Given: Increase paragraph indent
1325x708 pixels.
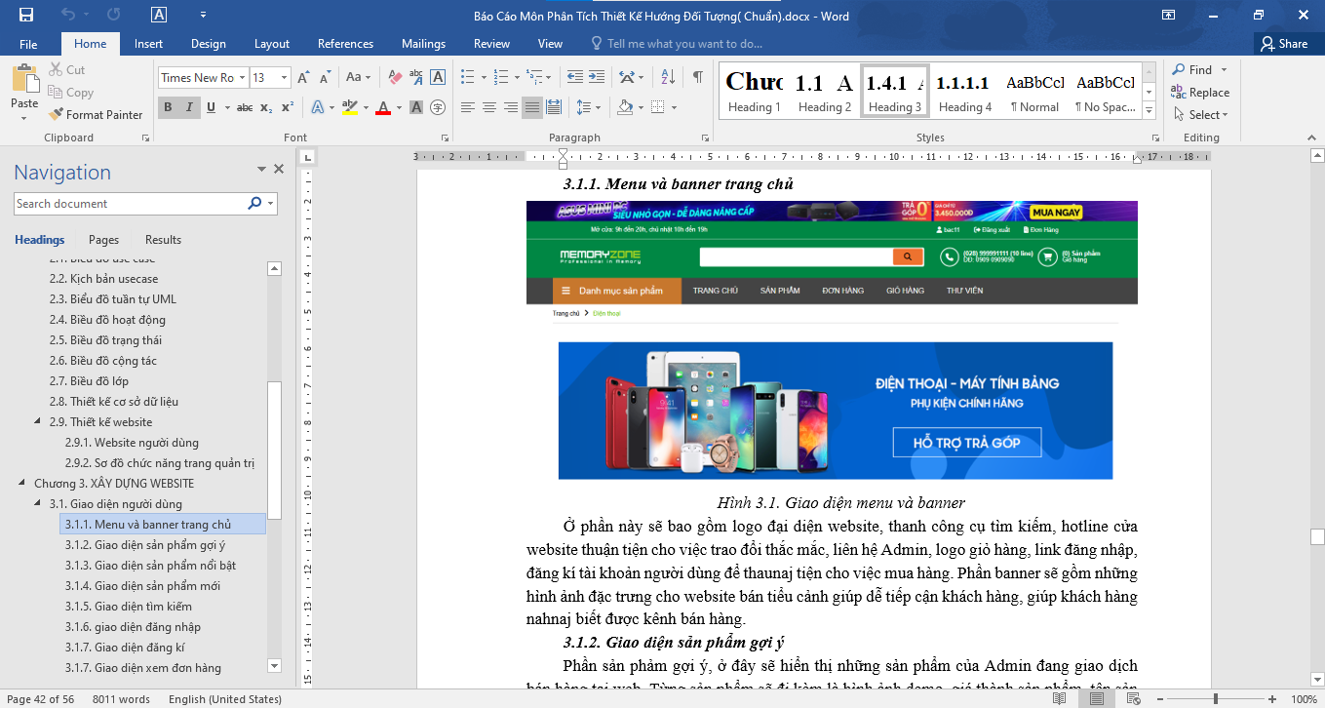Looking at the screenshot, I should [x=596, y=78].
